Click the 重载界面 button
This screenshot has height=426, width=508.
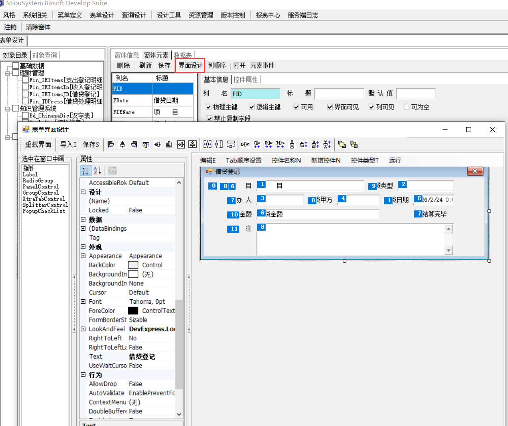tap(38, 145)
